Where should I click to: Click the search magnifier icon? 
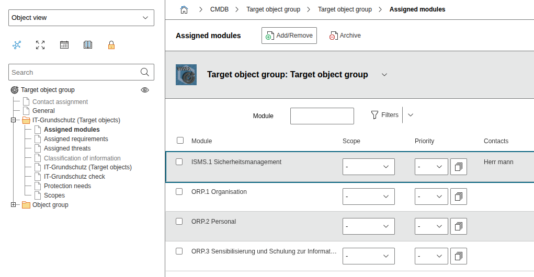[145, 72]
